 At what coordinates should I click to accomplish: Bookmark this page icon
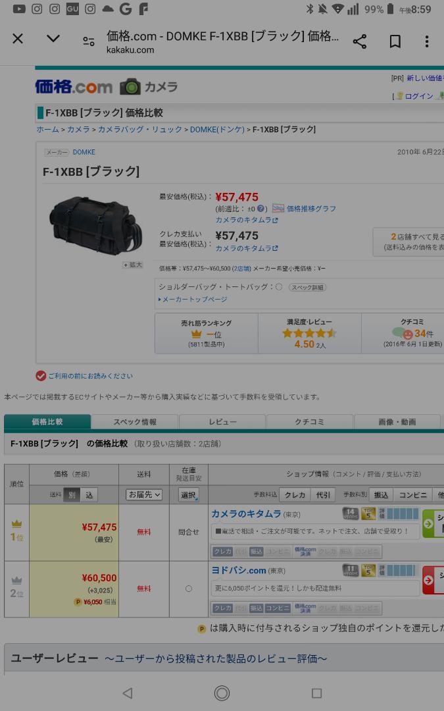(x=395, y=41)
